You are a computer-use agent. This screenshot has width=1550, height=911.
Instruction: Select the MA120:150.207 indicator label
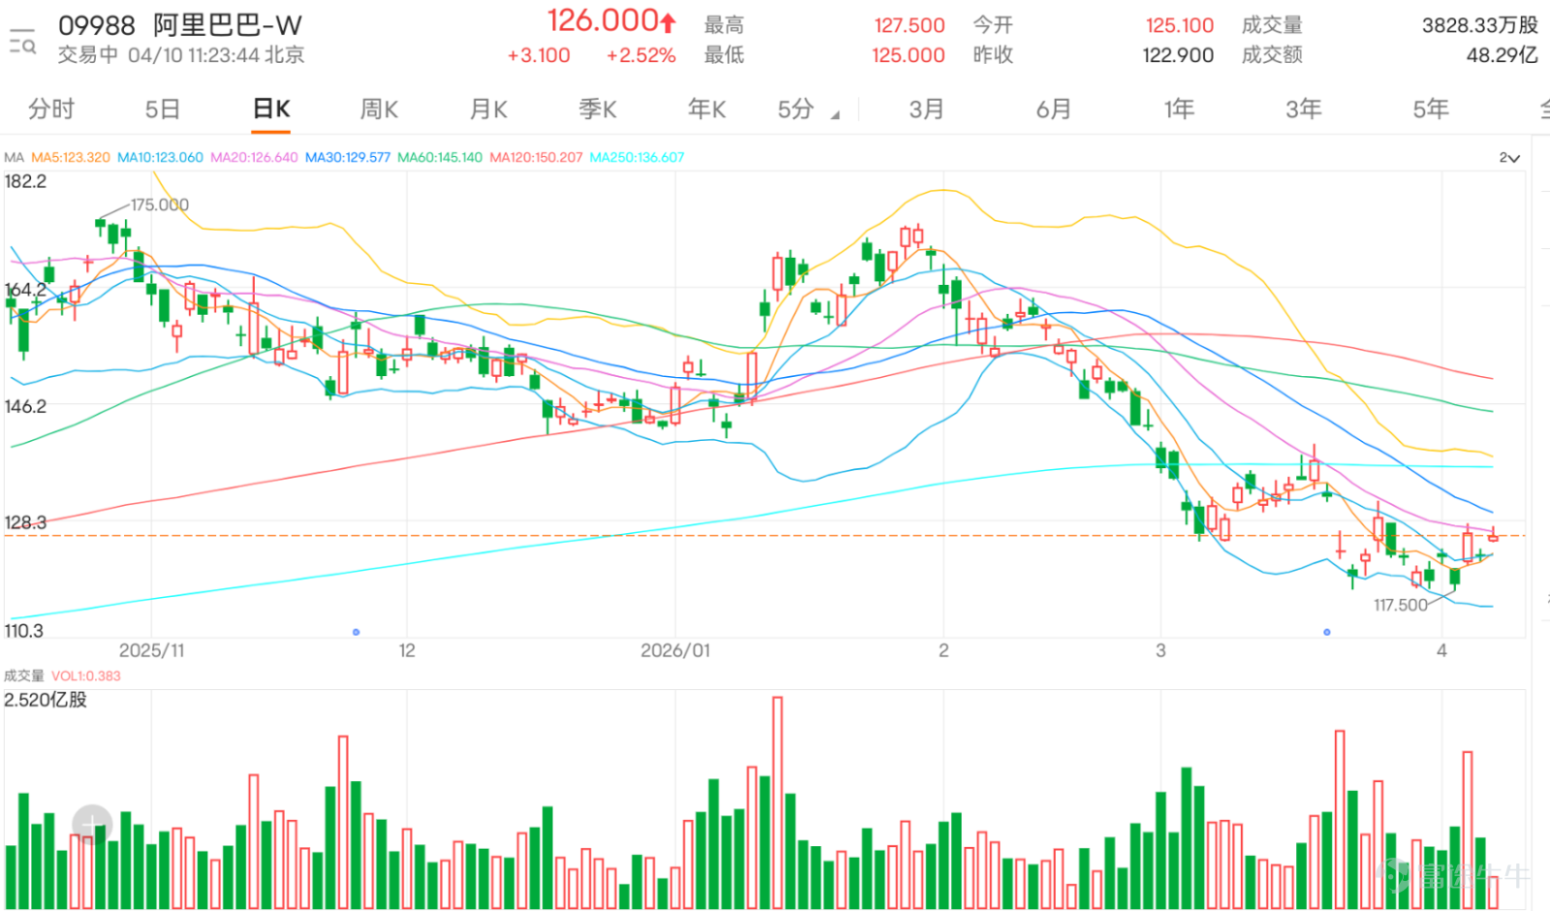tap(536, 157)
